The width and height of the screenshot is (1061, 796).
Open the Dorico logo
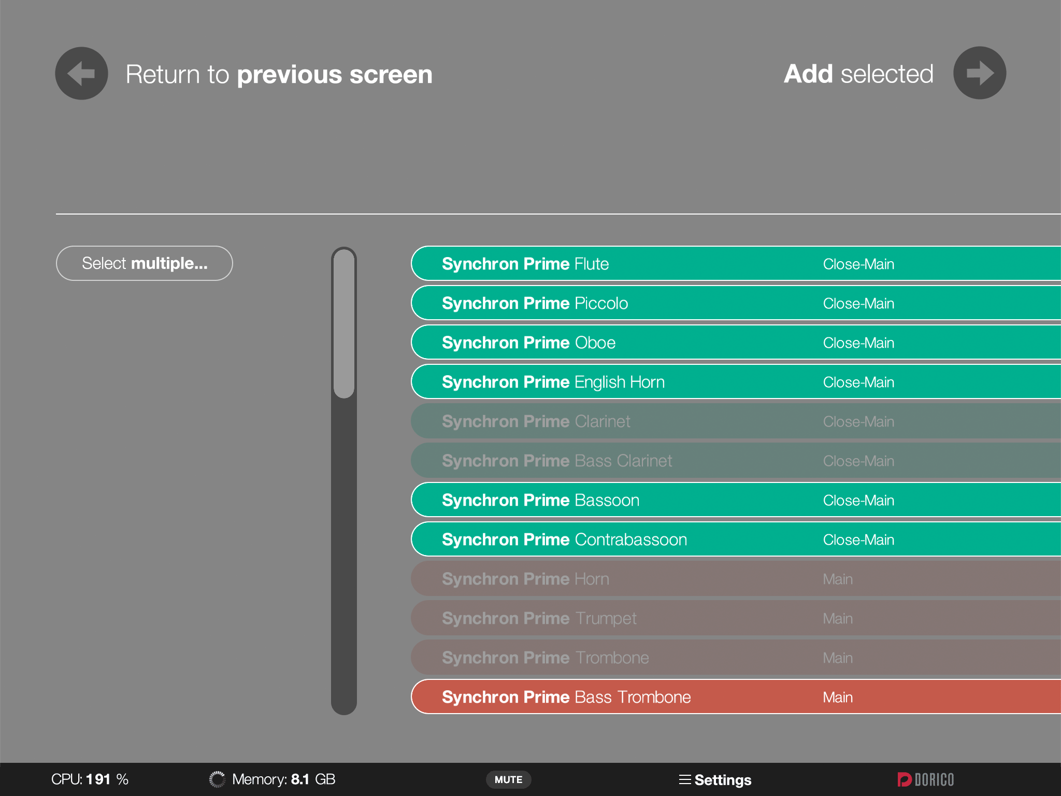point(925,779)
